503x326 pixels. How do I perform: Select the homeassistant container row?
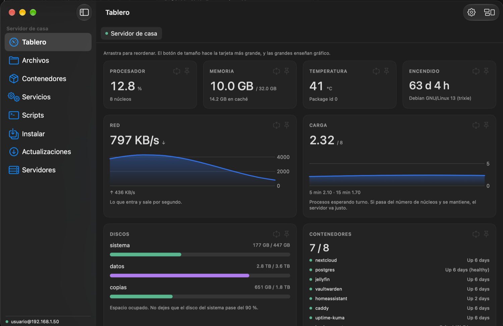click(399, 299)
